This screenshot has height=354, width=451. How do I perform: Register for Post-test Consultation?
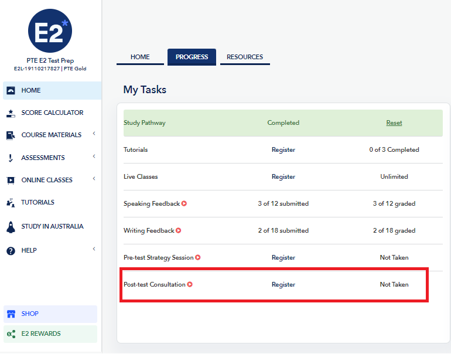[283, 285]
